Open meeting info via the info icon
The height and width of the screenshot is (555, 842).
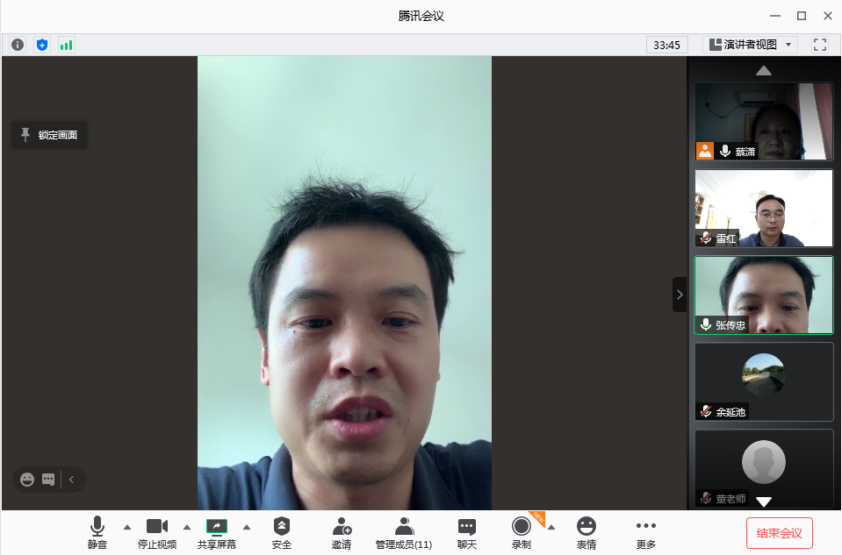tap(18, 44)
